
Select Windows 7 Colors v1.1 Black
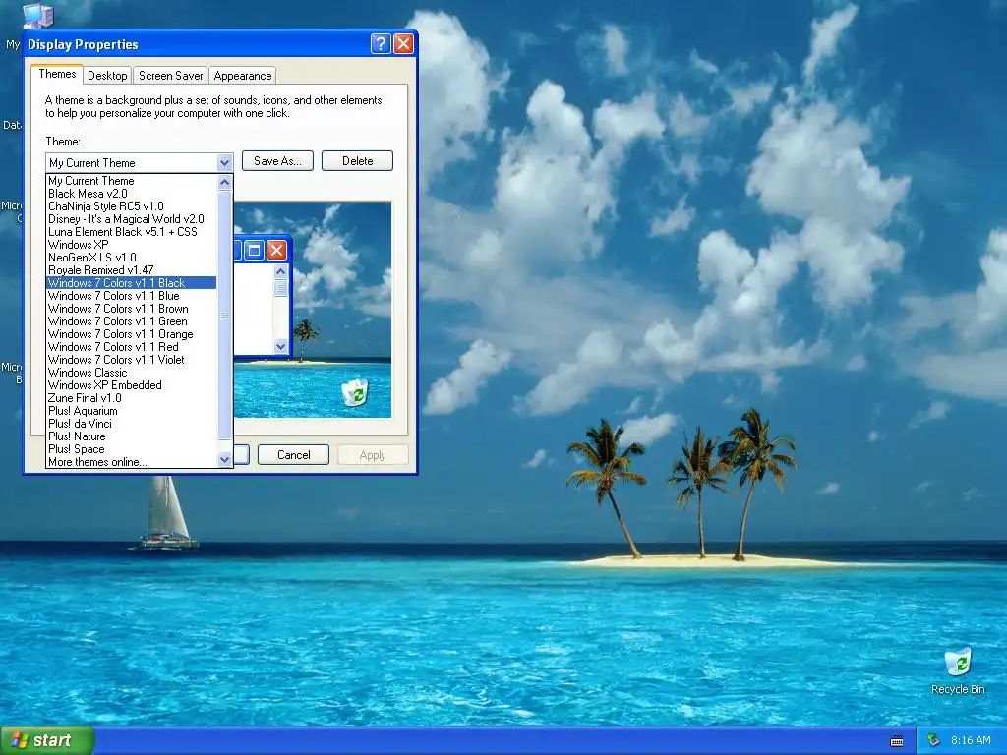click(x=133, y=283)
